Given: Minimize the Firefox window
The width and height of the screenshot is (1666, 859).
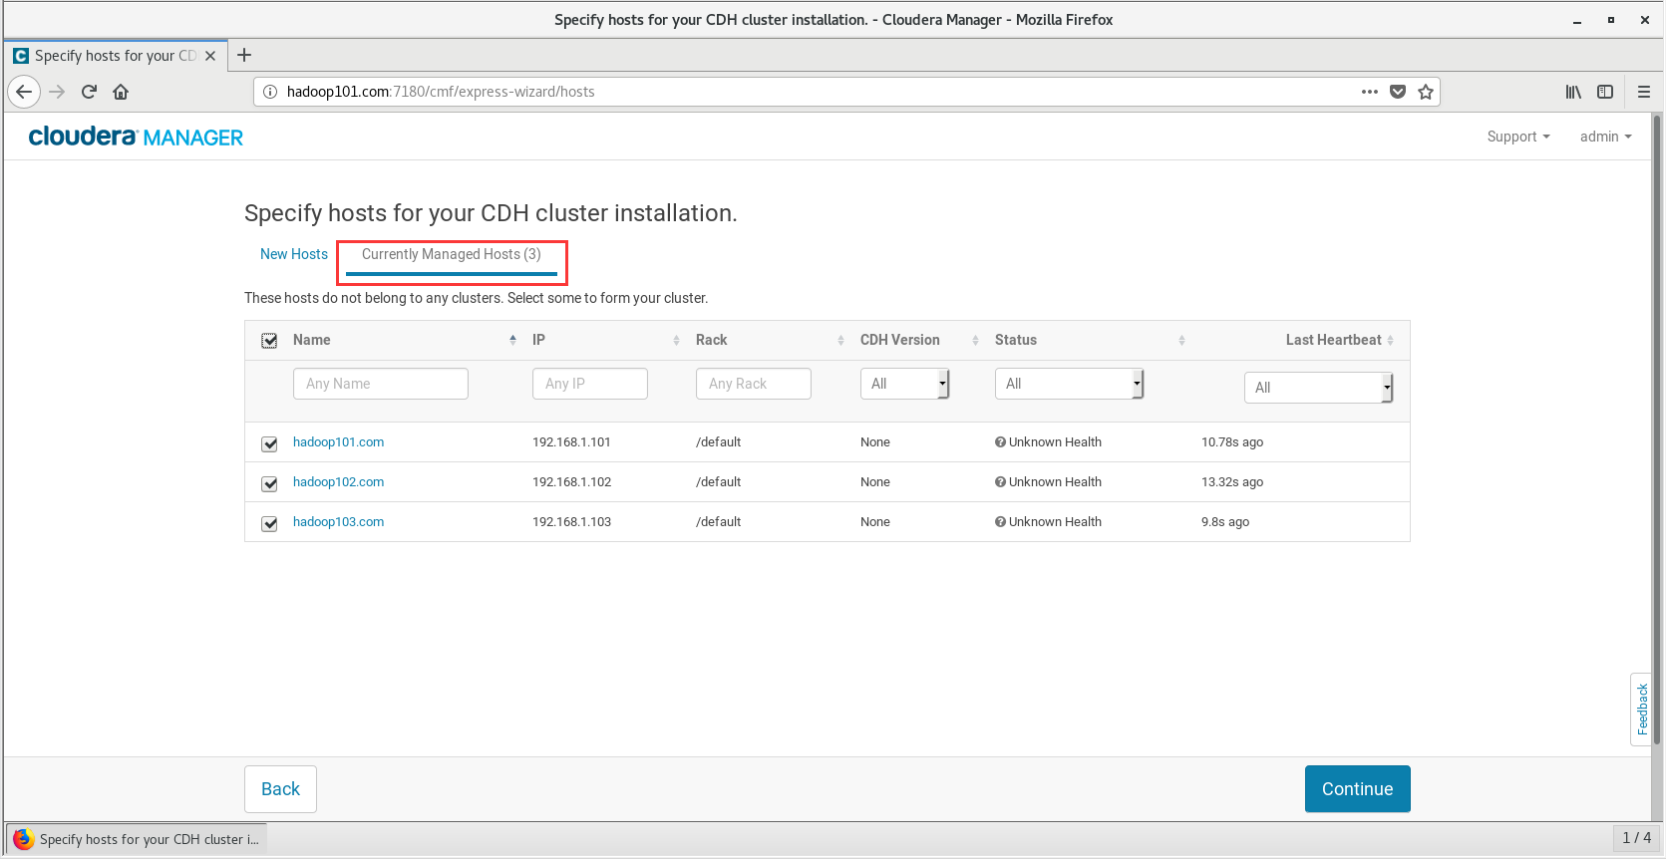Looking at the screenshot, I should (x=1577, y=20).
